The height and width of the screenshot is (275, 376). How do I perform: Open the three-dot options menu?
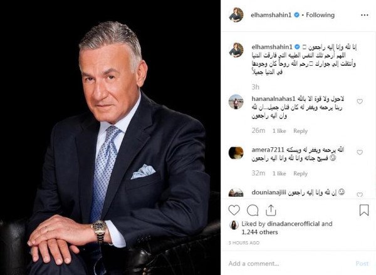(365, 15)
